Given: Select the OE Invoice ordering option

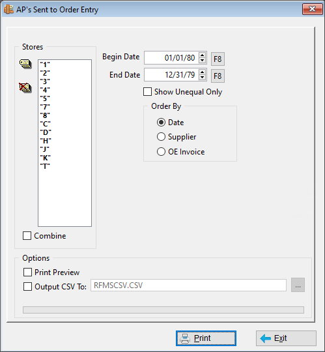Looking at the screenshot, I should pyautogui.click(x=161, y=152).
